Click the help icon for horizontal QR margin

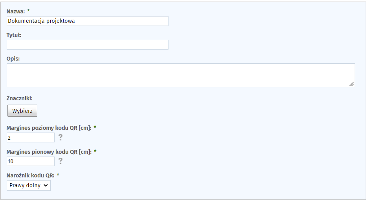tap(60, 137)
